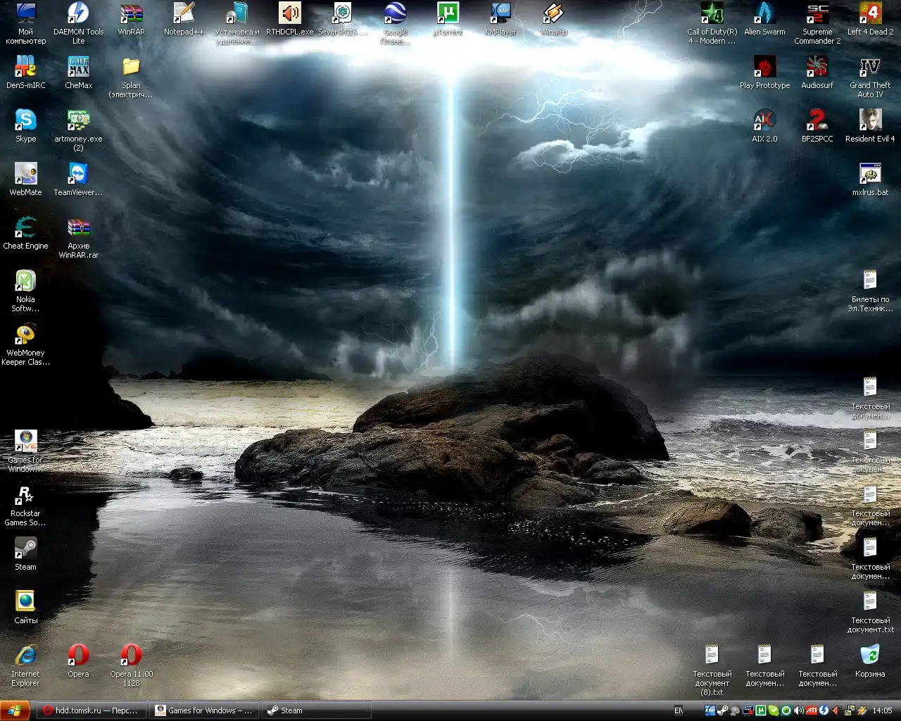The height and width of the screenshot is (721, 901).
Task: Click the Корзина recycle bin icon
Action: [x=870, y=656]
